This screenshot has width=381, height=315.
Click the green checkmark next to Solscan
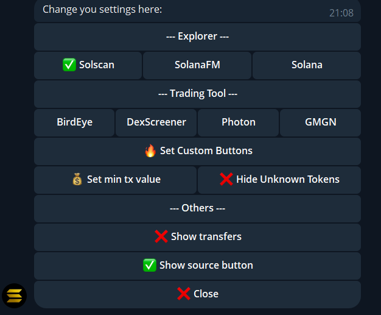69,65
